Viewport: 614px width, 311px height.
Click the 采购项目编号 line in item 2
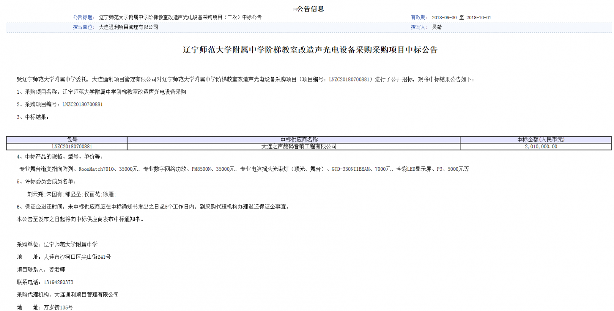tap(60, 104)
